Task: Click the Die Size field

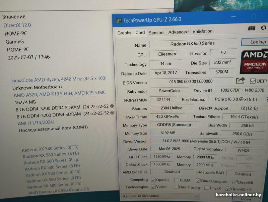Action: pos(222,62)
